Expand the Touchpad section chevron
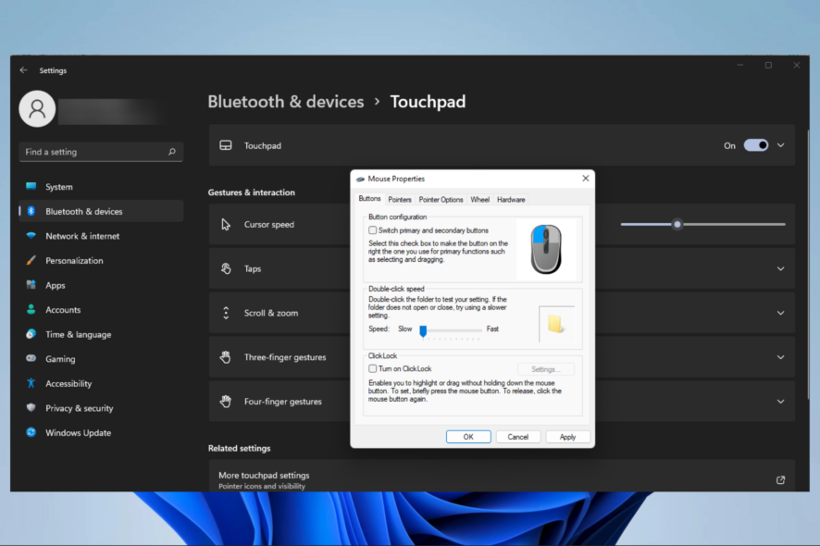The width and height of the screenshot is (820, 546). pyautogui.click(x=781, y=145)
